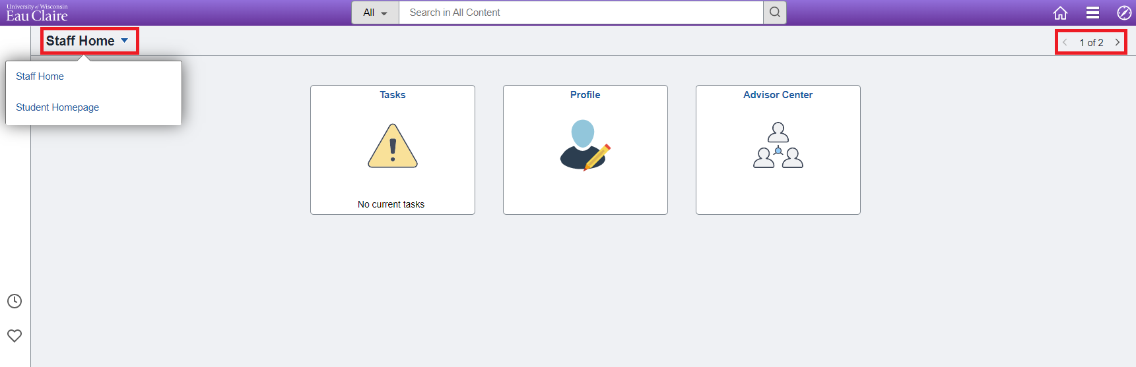
Task: Click the Profile person icon
Action: tap(585, 145)
